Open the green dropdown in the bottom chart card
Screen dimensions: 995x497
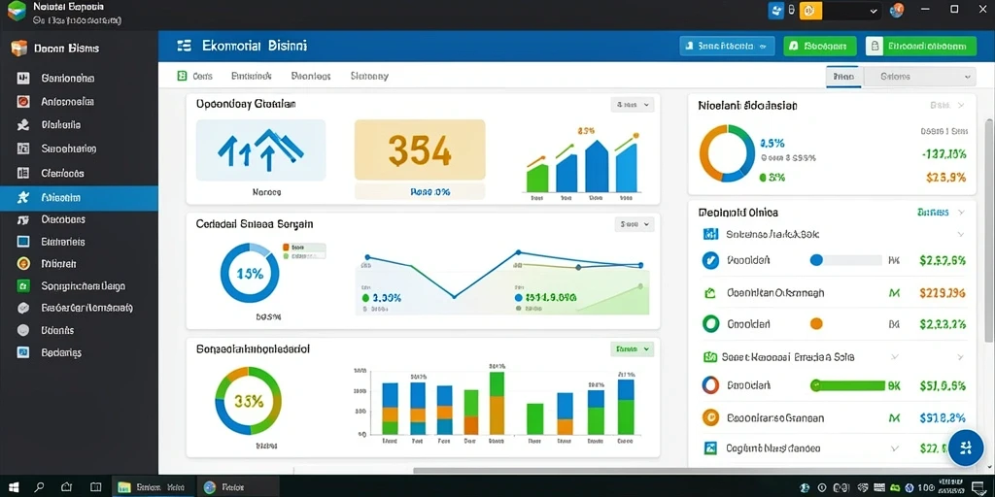[632, 348]
